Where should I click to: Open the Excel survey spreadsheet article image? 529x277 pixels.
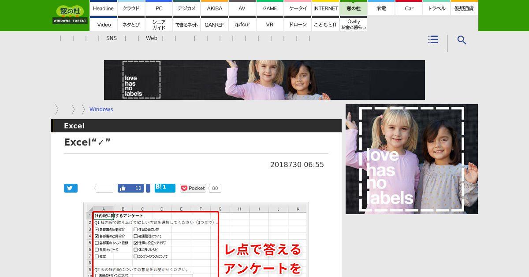(196, 240)
